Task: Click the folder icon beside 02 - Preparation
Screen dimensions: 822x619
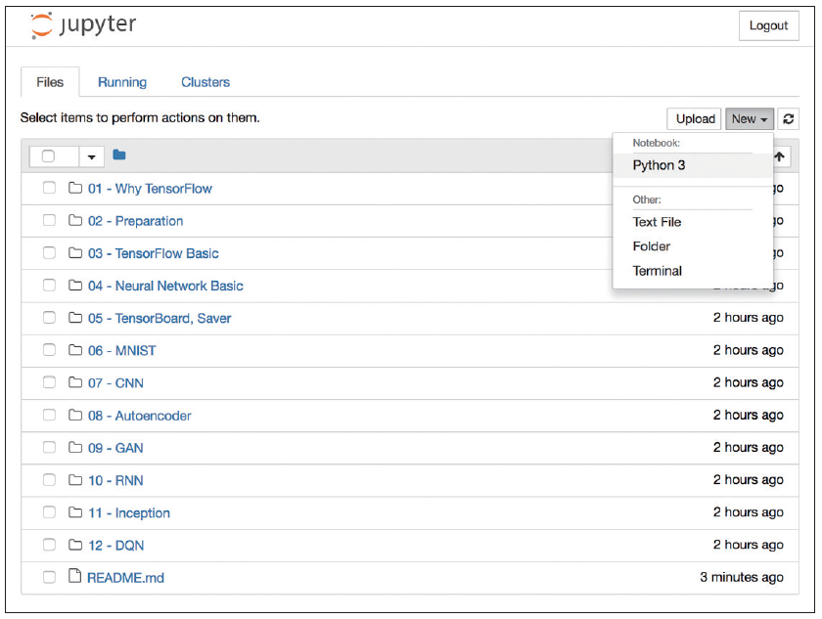Action: click(x=75, y=220)
